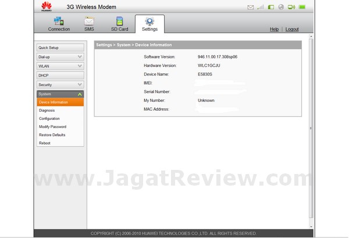The width and height of the screenshot is (349, 238).
Task: Select the Settings tab
Action: point(149,24)
